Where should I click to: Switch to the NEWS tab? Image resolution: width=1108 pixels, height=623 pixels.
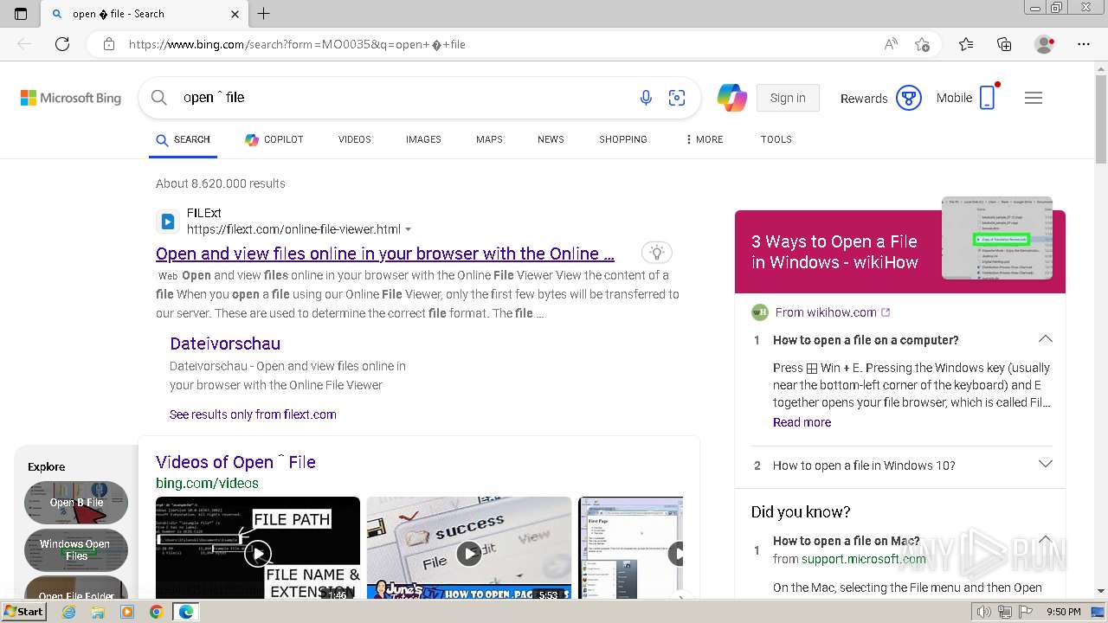pyautogui.click(x=551, y=139)
